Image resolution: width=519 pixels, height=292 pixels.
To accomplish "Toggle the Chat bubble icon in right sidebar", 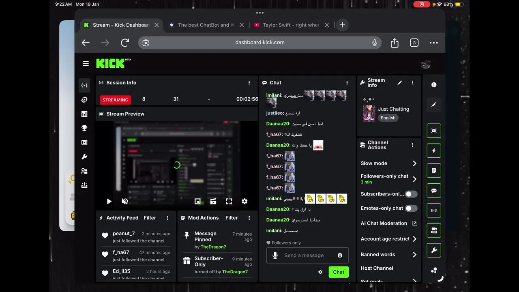I will coord(434,191).
